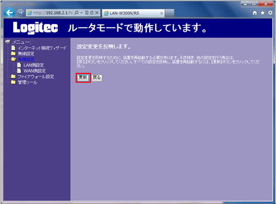This screenshot has width=276, height=204.
Task: Open インターネット接続ウィザード menu item
Action: click(39, 48)
